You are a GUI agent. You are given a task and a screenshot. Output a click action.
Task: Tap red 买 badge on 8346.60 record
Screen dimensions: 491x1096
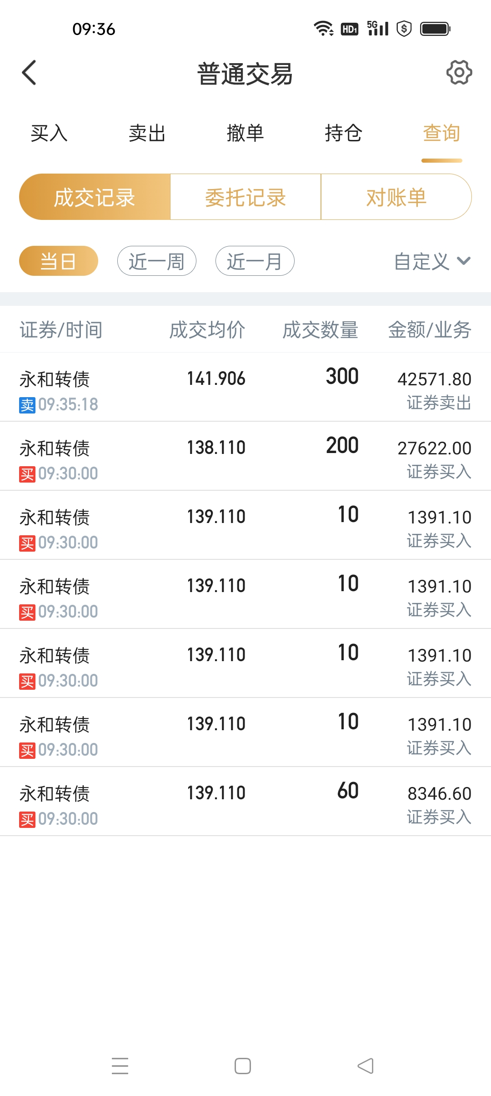[27, 819]
